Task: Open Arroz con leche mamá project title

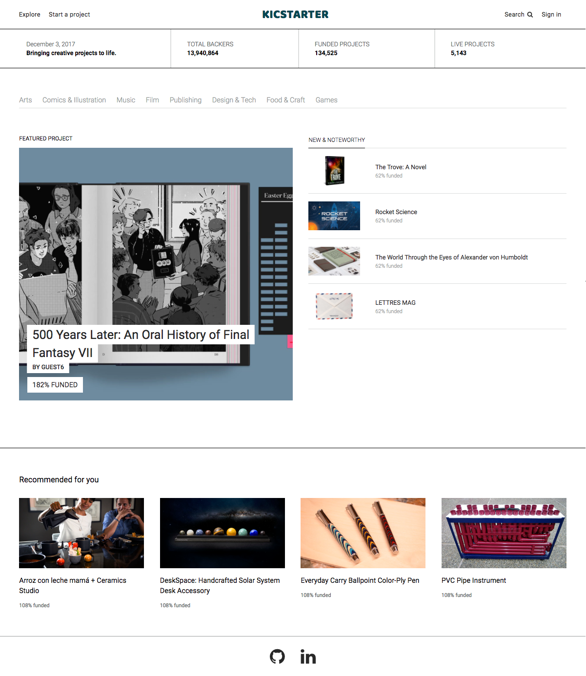Action: [73, 585]
